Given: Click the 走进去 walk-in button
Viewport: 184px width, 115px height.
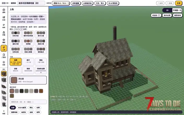Looking at the screenshot, I should (156, 15).
